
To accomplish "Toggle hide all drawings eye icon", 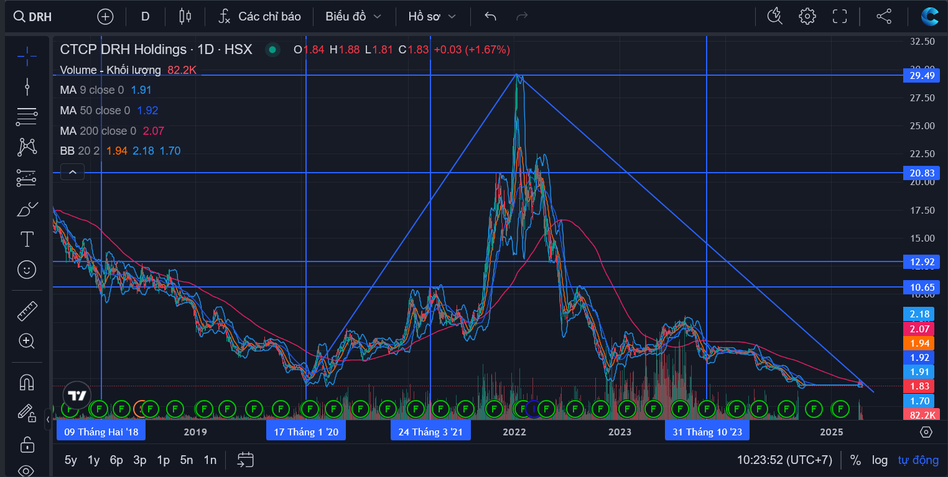I will tap(27, 470).
